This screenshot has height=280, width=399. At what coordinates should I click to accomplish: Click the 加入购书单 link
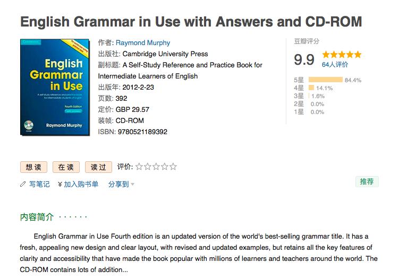[x=81, y=185]
